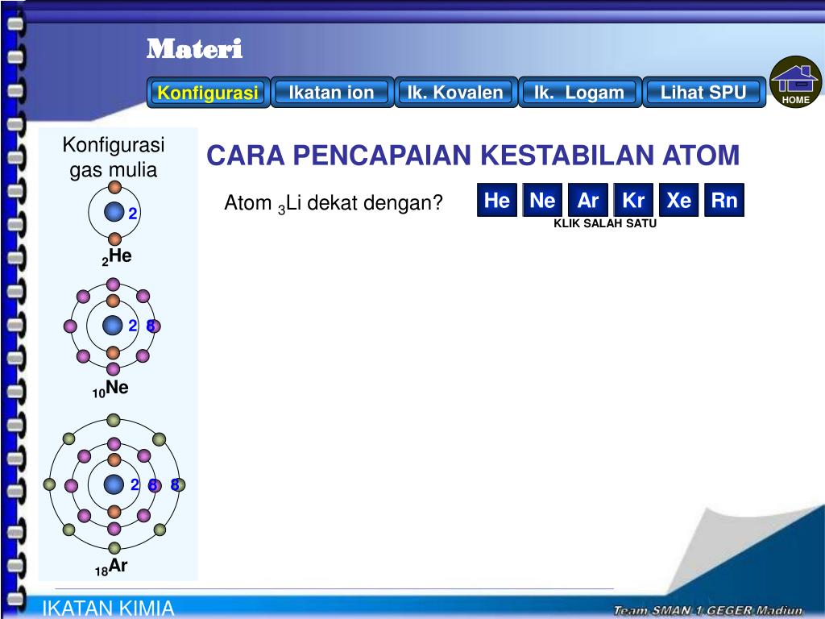Open the Ik. Kovalen tab
Viewport: 825px width, 619px height.
click(456, 93)
